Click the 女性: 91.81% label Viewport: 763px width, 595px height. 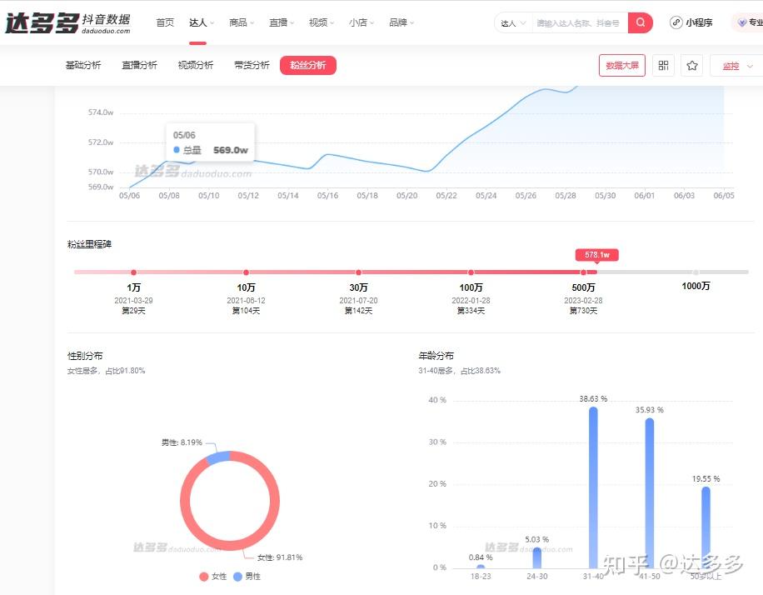tap(280, 557)
